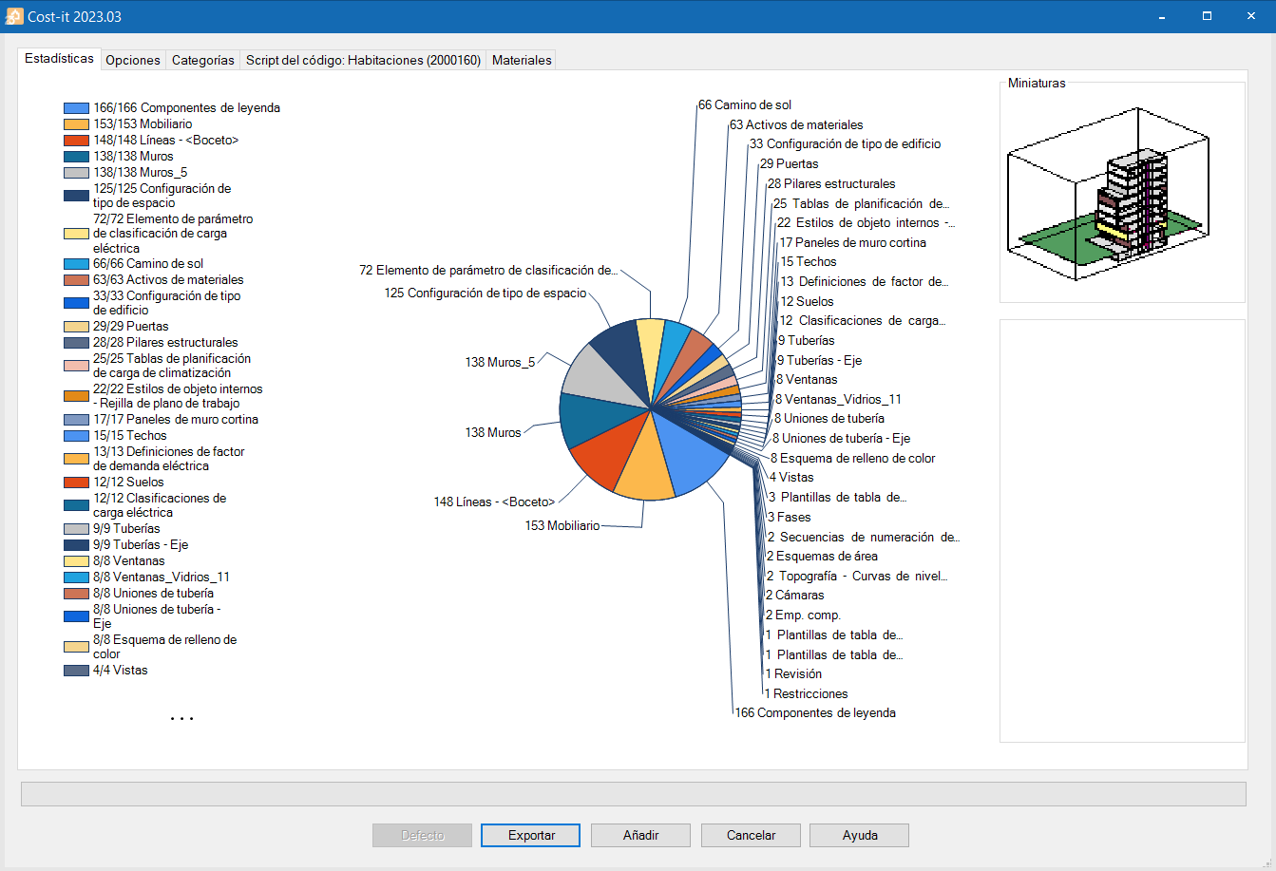1276x871 pixels.
Task: Select legend text '8/8 Ventanas_Vidrios_11'
Action: click(162, 577)
